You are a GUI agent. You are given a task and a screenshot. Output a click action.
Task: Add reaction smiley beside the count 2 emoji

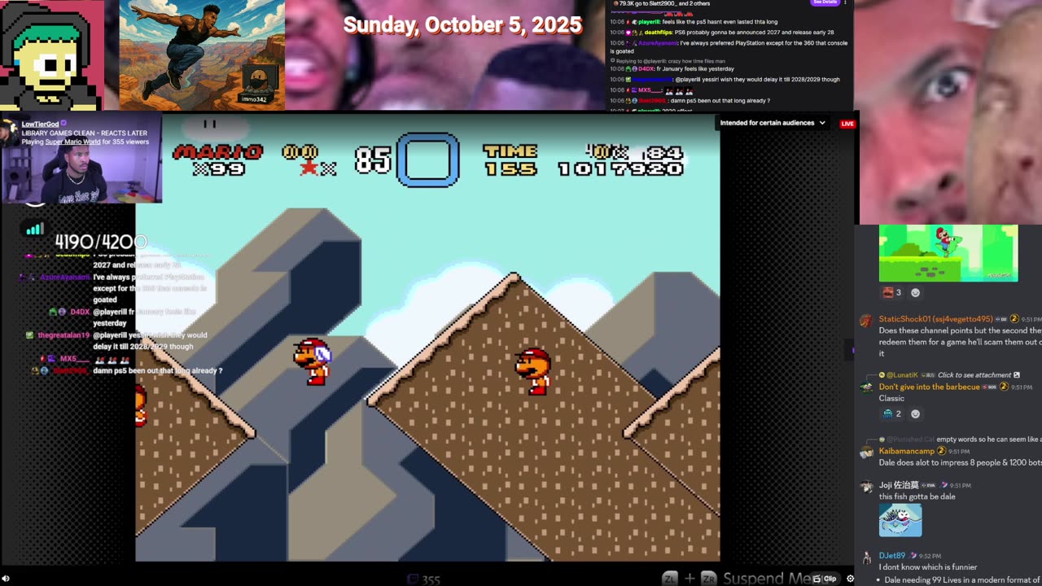pos(915,413)
